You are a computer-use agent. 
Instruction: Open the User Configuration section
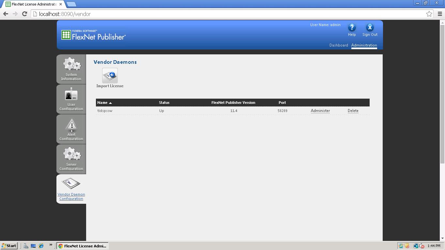point(71,99)
